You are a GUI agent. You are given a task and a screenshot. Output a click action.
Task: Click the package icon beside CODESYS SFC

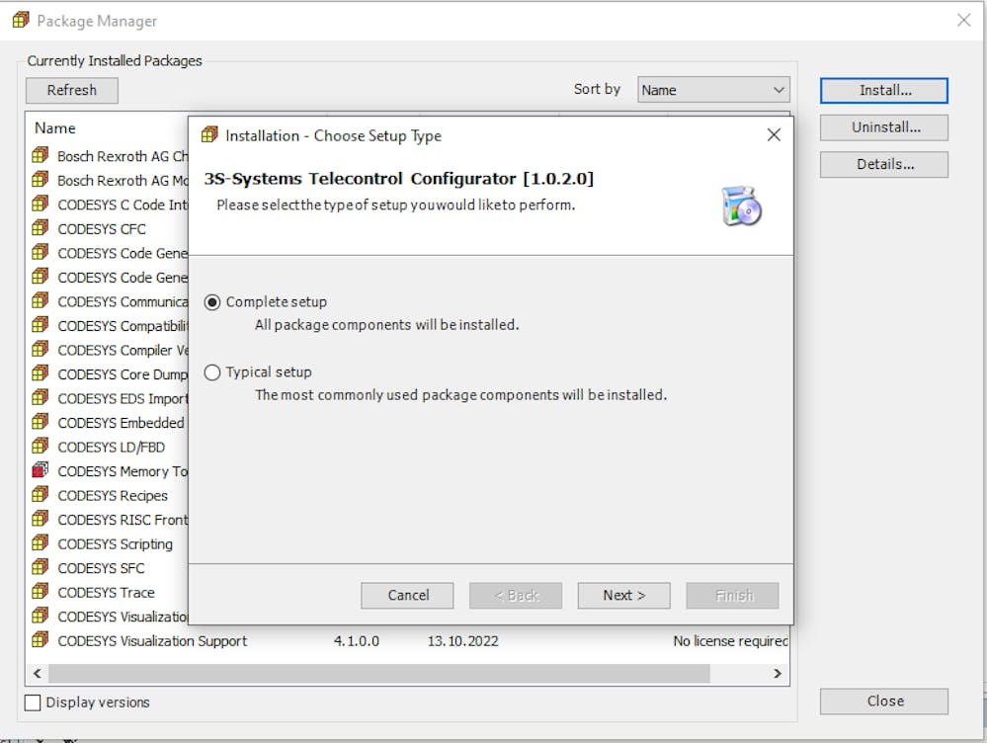click(x=40, y=567)
